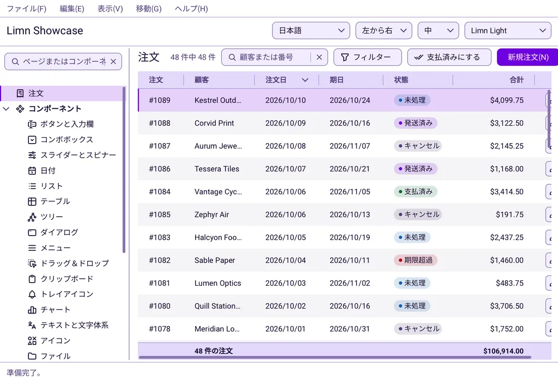Click the テーブル grid icon
This screenshot has height=381, width=558.
pos(32,201)
